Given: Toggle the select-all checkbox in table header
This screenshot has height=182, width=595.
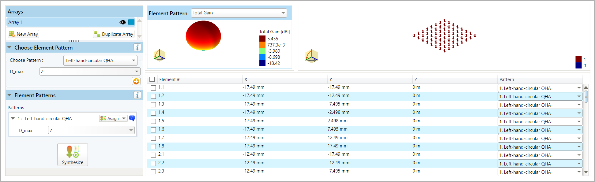Looking at the screenshot, I should coord(152,79).
